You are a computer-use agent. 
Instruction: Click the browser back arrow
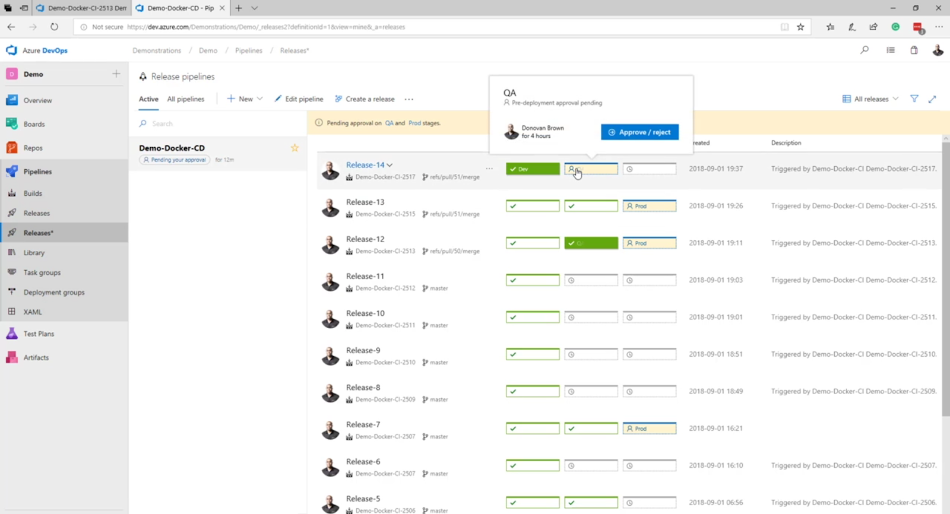pyautogui.click(x=11, y=27)
